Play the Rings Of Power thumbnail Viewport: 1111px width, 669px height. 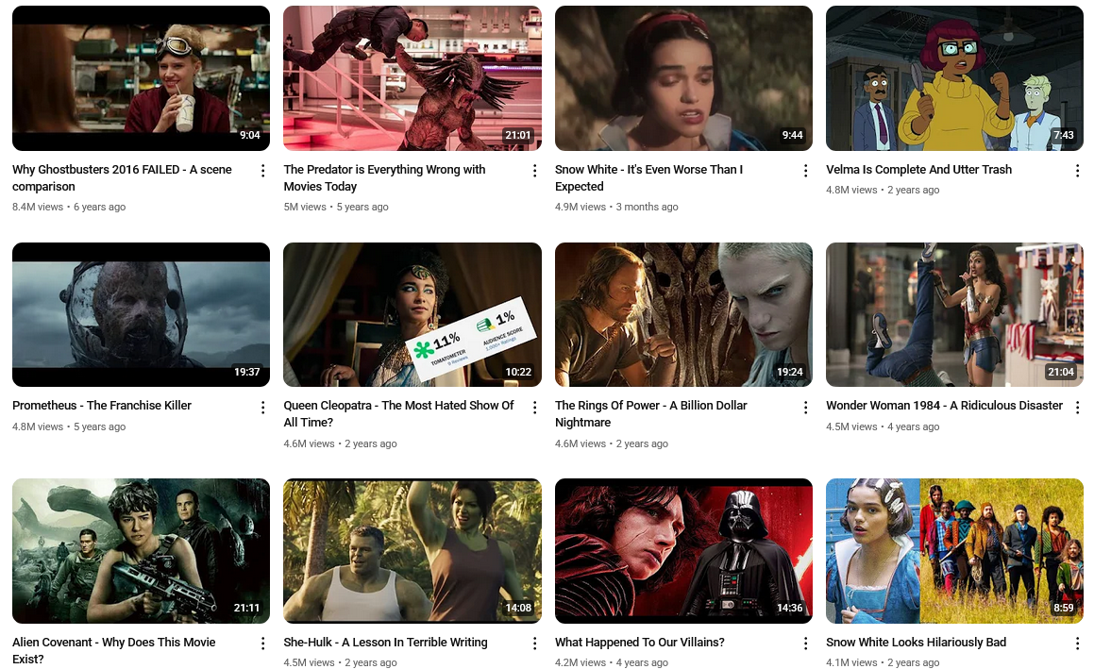pos(683,314)
